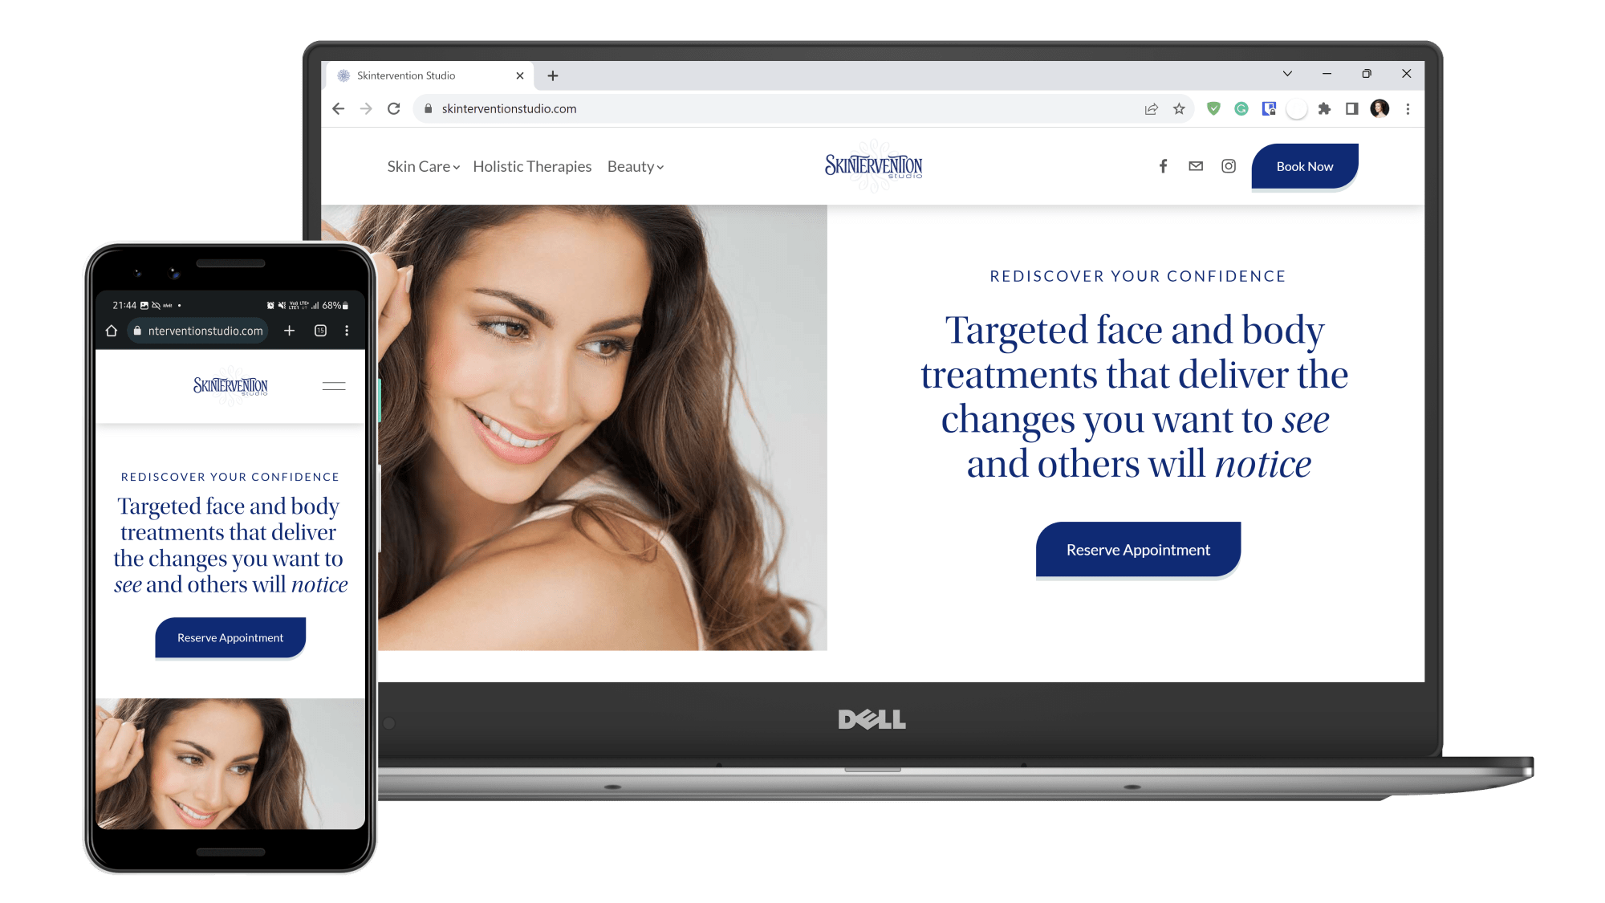The height and width of the screenshot is (903, 1605).
Task: Click the Book Now button
Action: 1304,165
